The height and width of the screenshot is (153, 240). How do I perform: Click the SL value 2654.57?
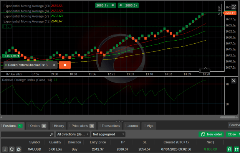[x=144, y=149]
